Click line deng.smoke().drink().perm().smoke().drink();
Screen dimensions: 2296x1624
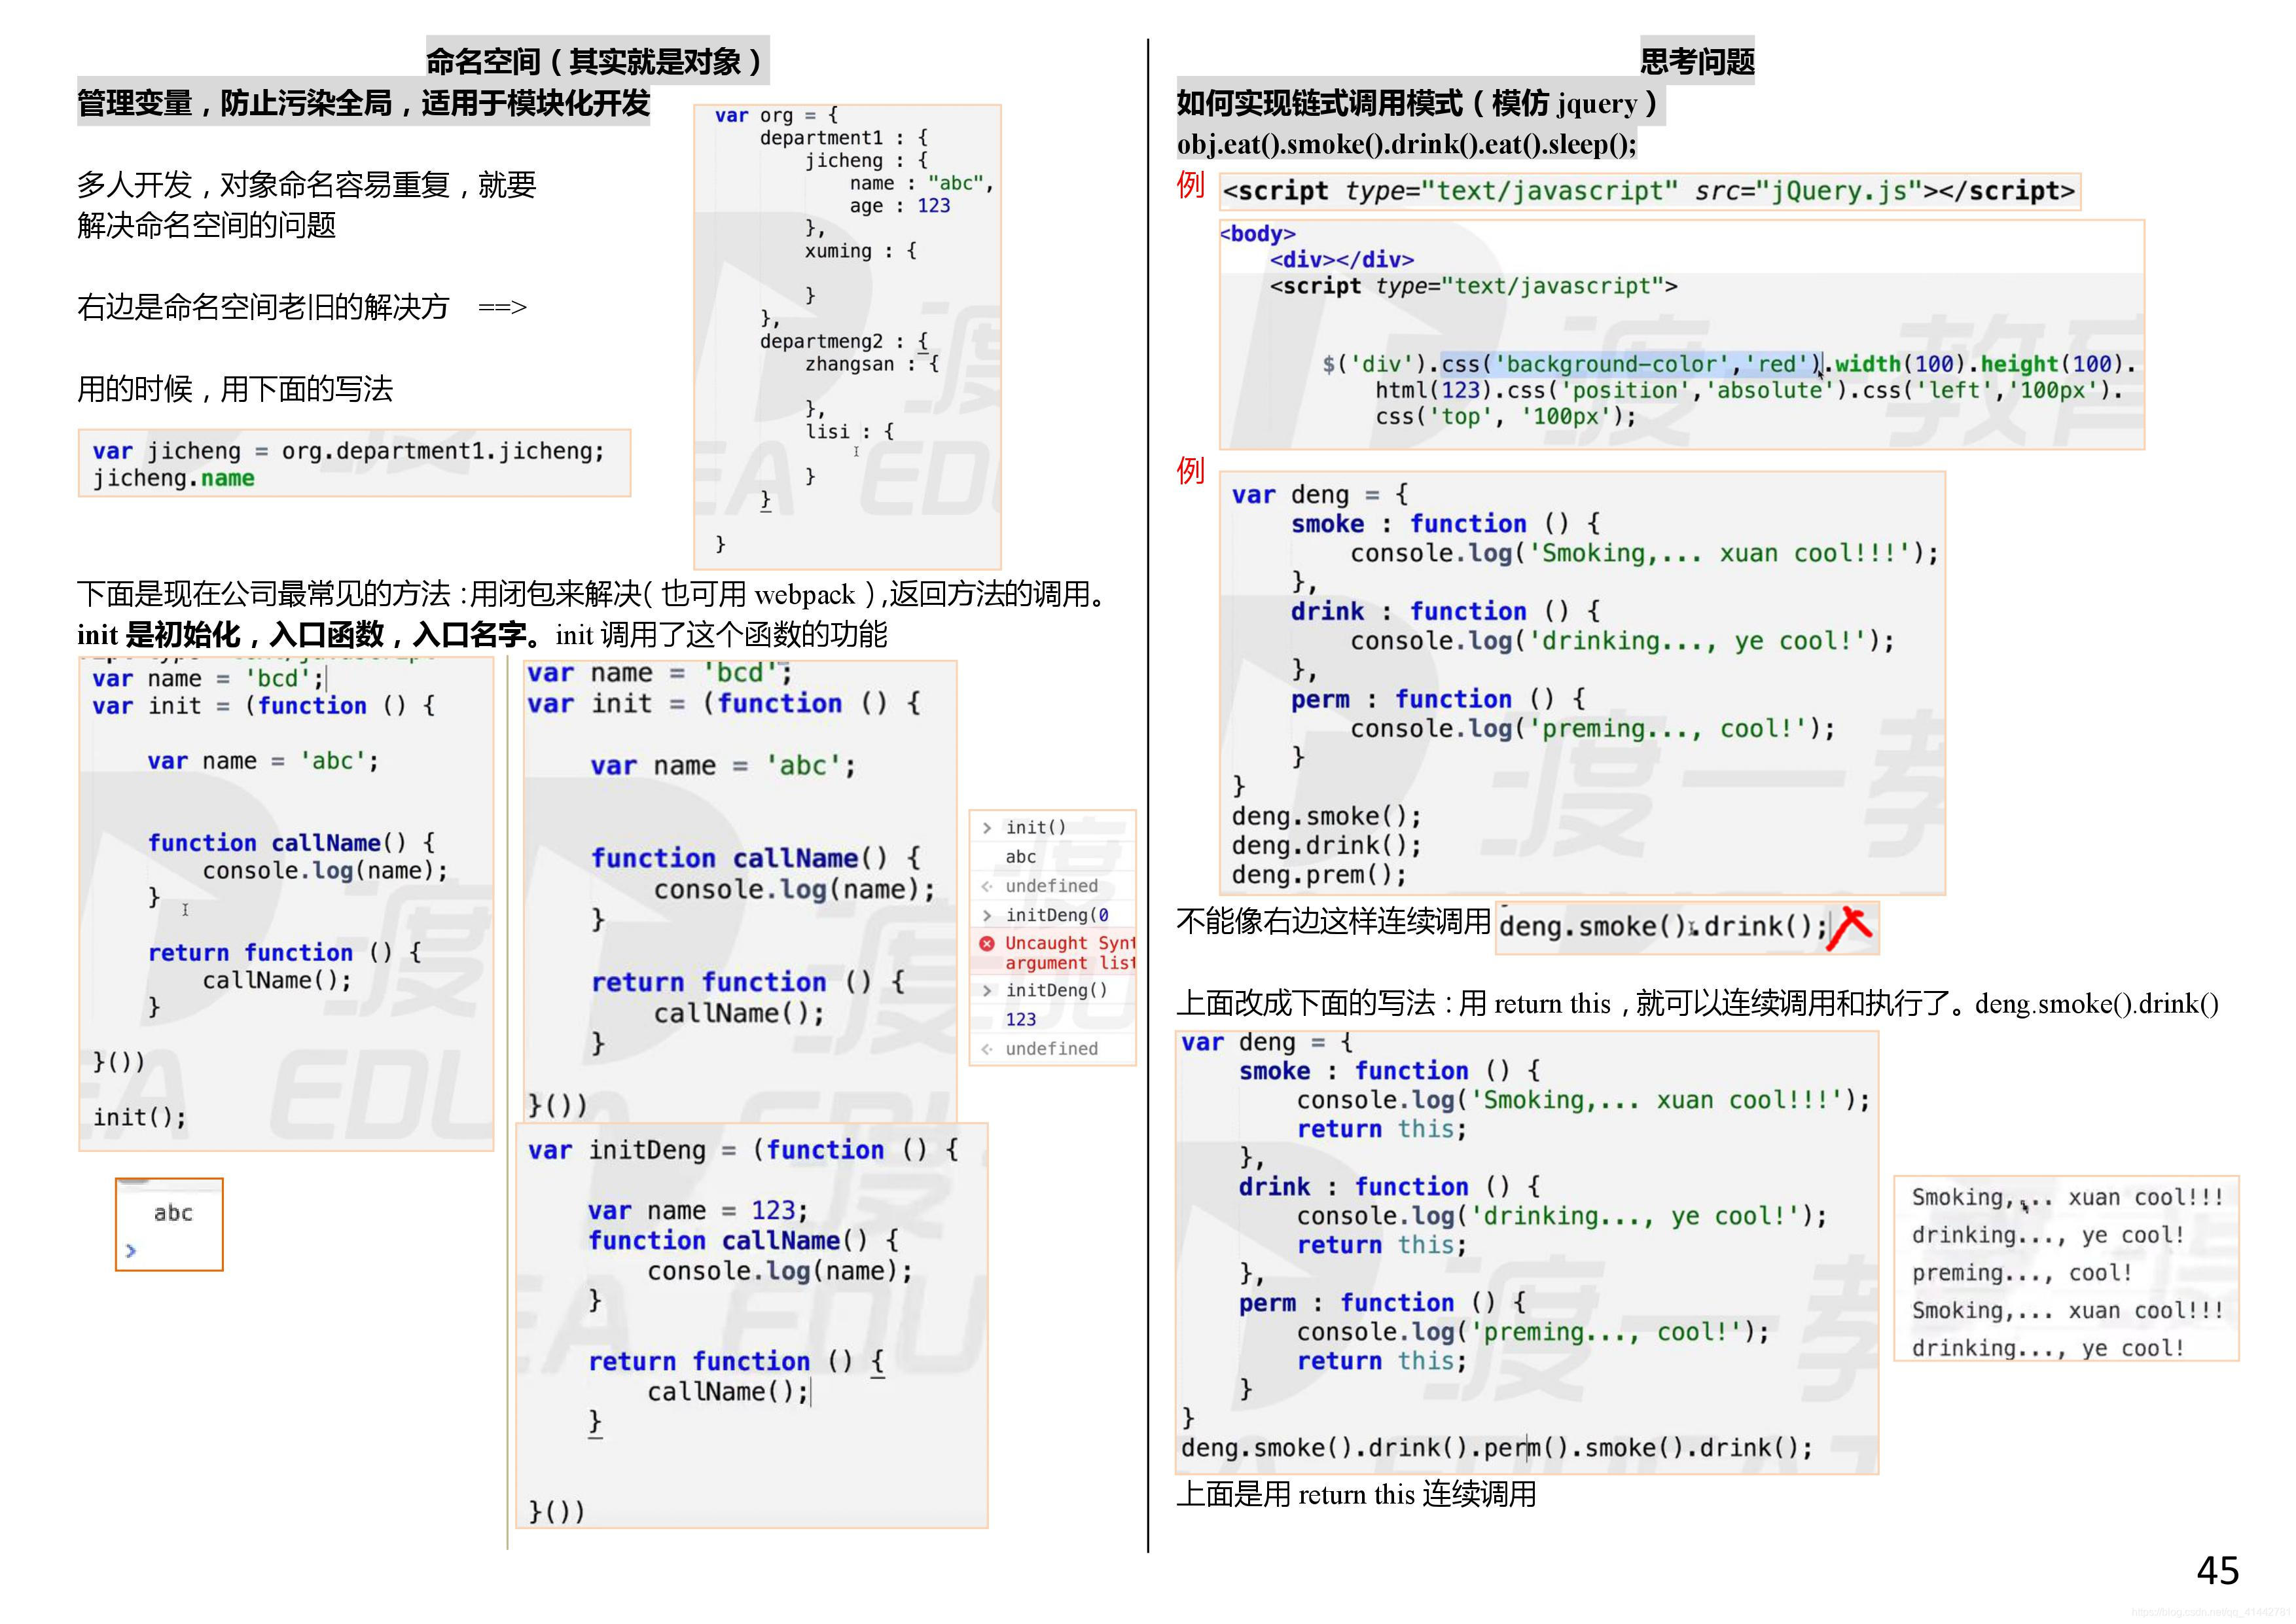click(x=1497, y=1448)
